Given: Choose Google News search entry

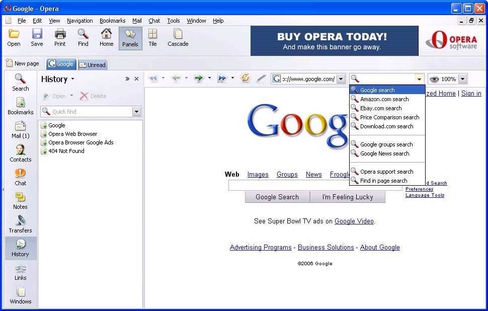Looking at the screenshot, I should (x=387, y=153).
